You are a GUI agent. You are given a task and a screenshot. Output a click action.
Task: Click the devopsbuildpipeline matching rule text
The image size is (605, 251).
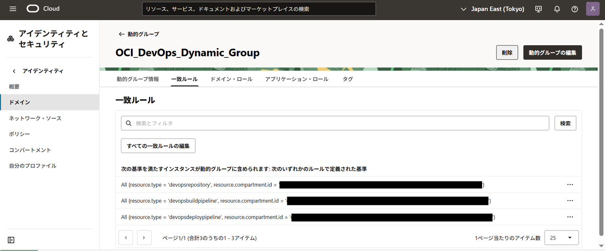point(307,201)
